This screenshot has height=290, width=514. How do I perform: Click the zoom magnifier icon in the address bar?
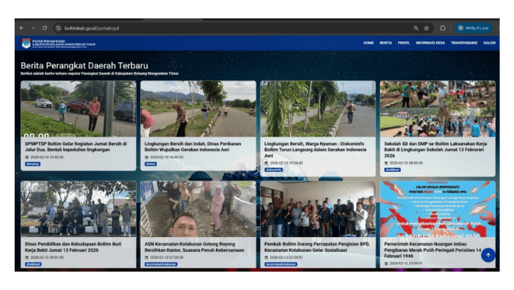click(416, 28)
